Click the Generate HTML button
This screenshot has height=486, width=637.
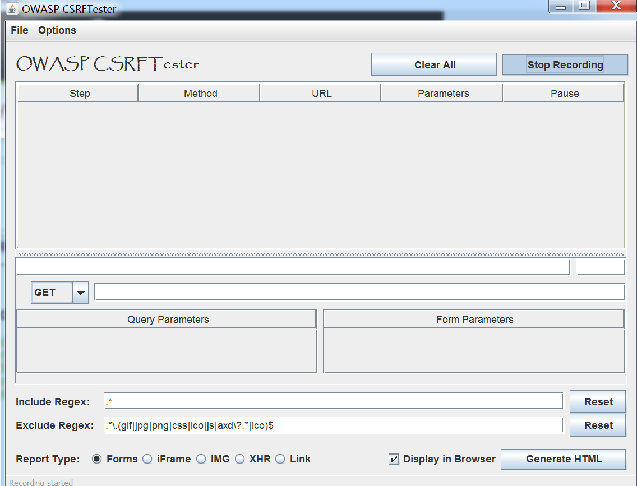pyautogui.click(x=564, y=459)
